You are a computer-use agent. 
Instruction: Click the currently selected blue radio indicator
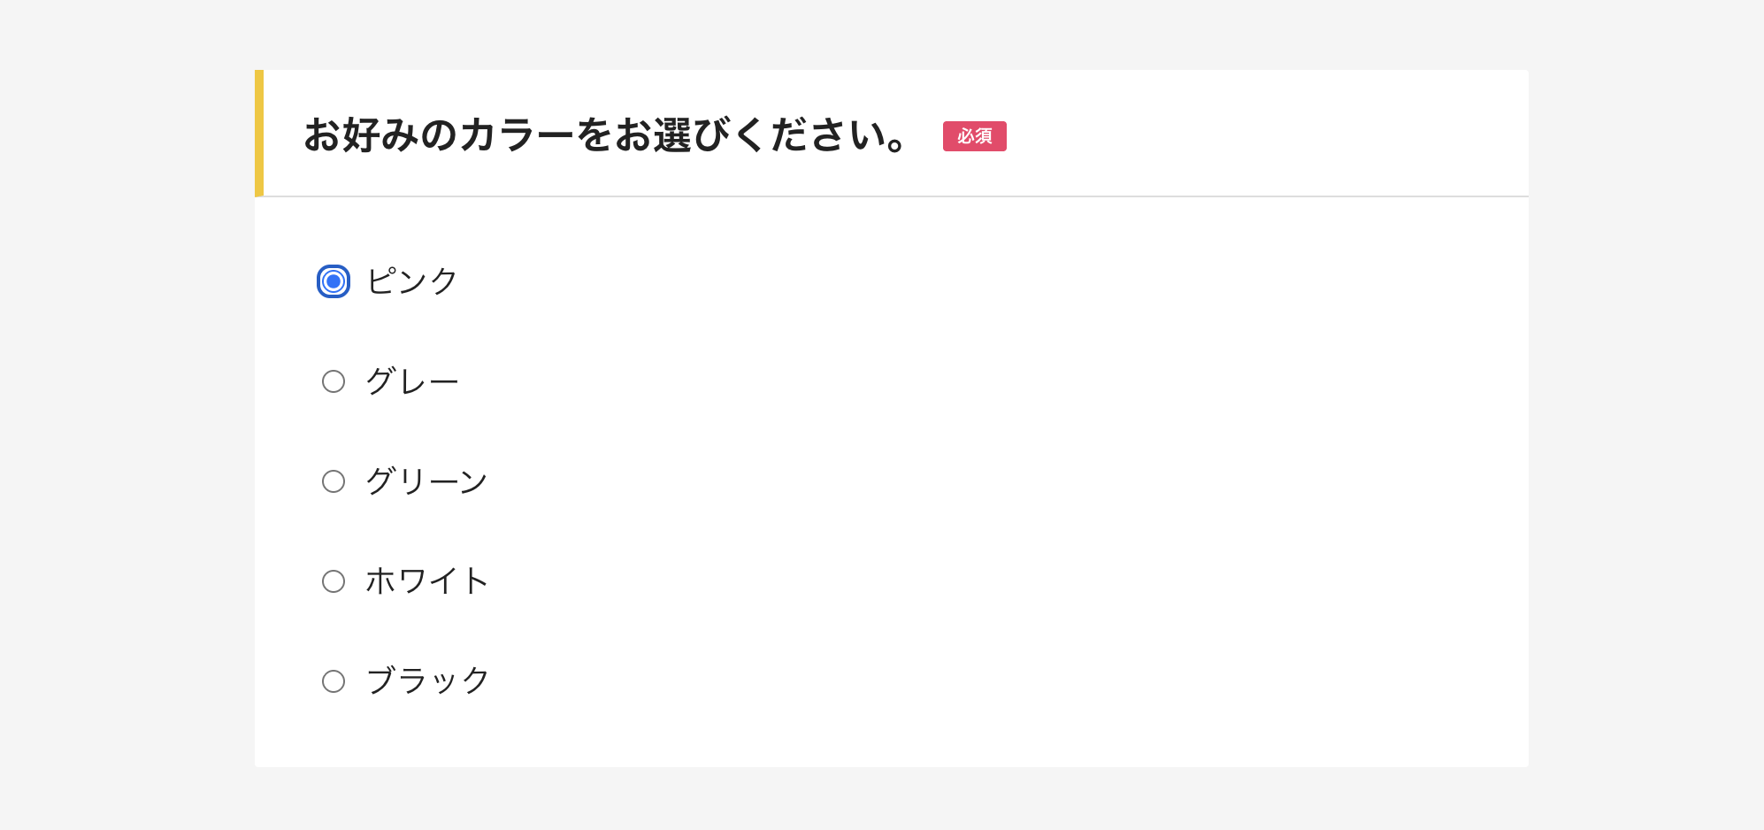click(x=334, y=281)
